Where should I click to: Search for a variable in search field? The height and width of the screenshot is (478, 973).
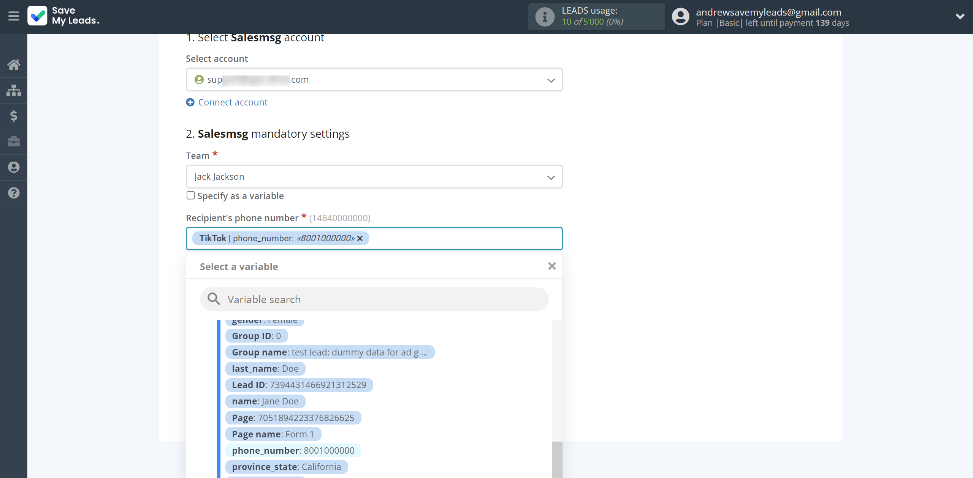click(374, 299)
